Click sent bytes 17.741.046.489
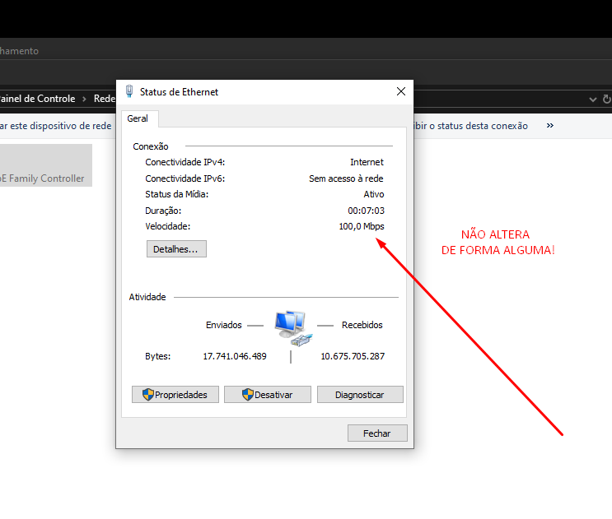The height and width of the screenshot is (519, 612). [235, 356]
